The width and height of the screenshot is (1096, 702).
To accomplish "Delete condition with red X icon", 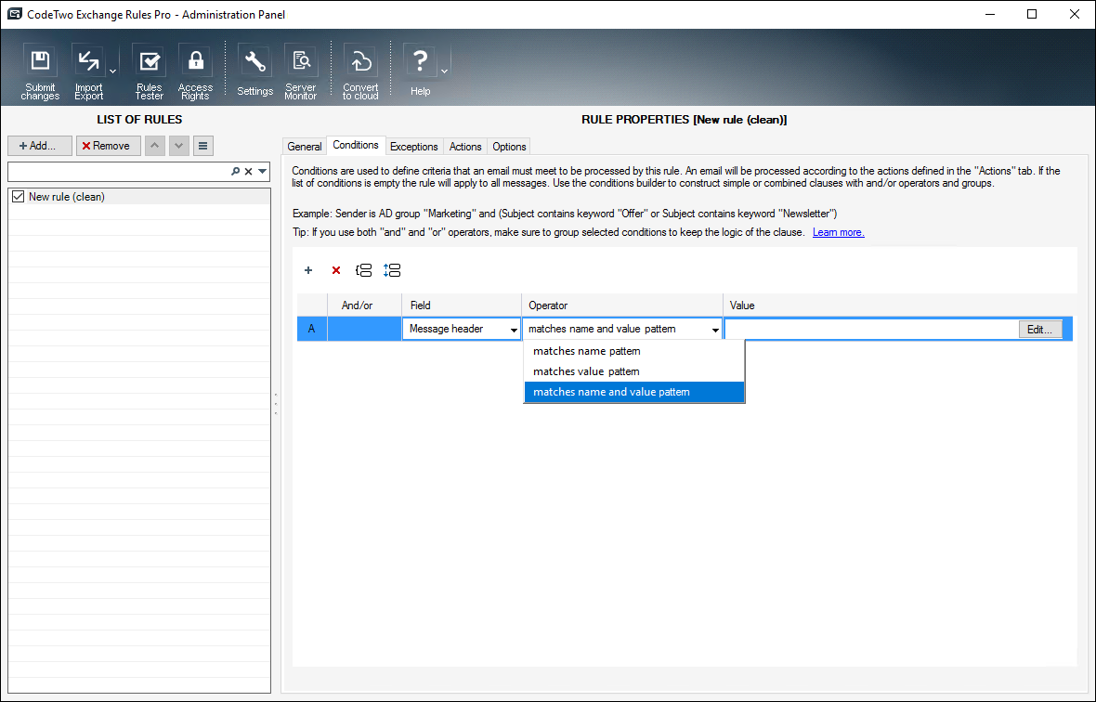I will click(336, 270).
